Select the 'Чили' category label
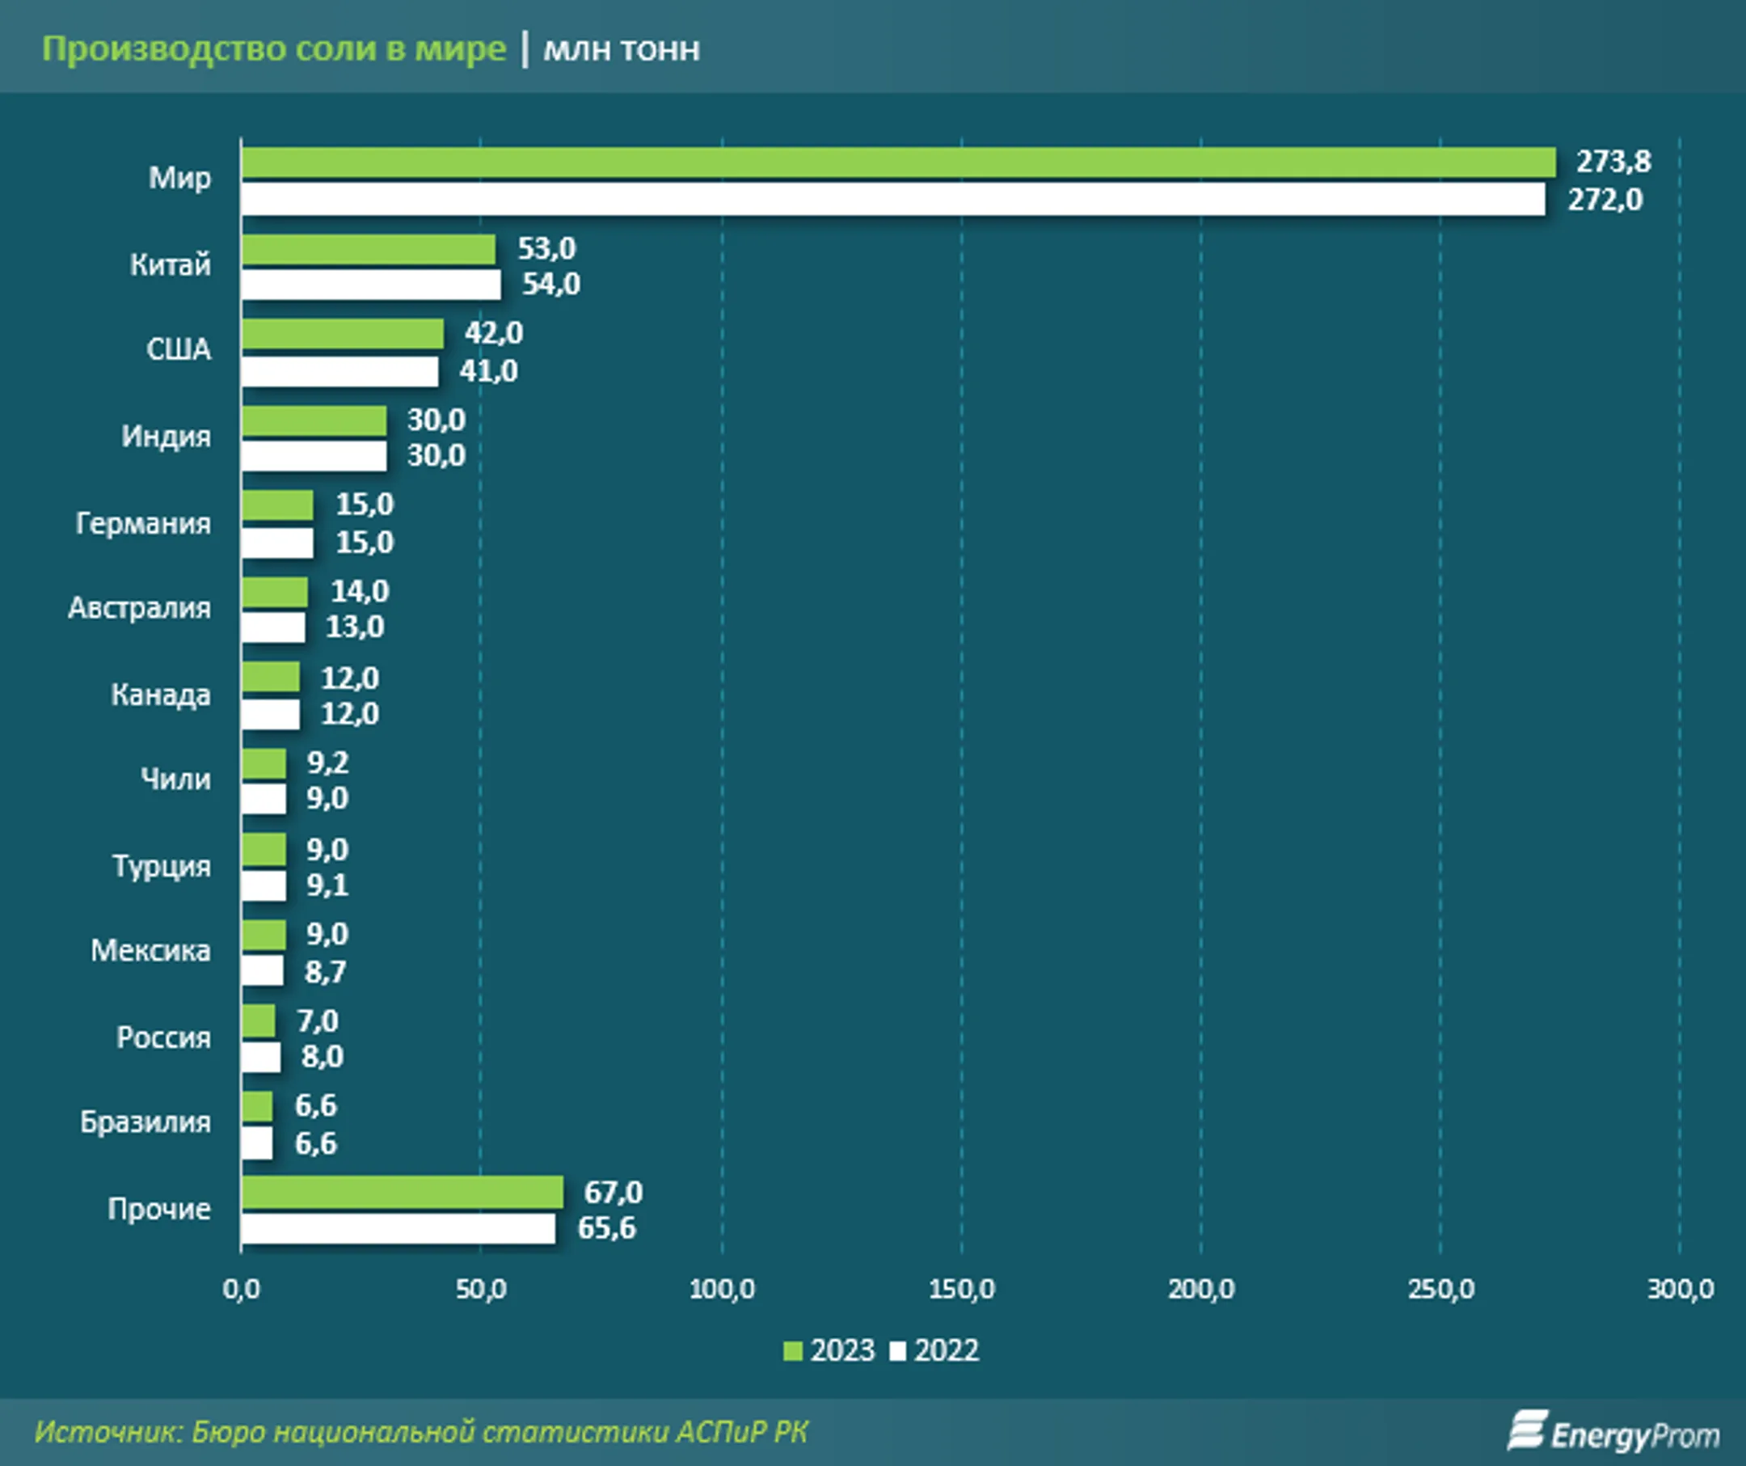Screen dimensions: 1746x1466 [x=175, y=779]
